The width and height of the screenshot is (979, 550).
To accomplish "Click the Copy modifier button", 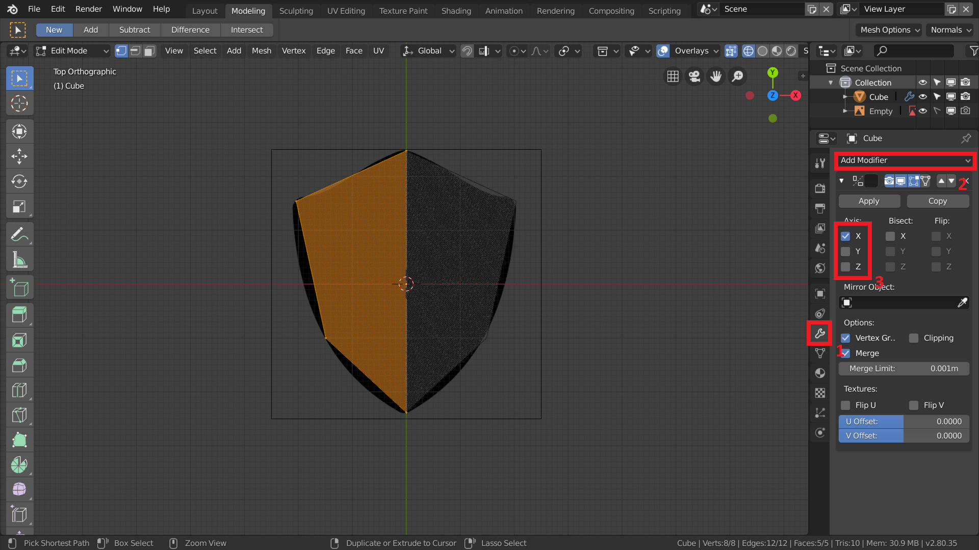I will [x=938, y=201].
